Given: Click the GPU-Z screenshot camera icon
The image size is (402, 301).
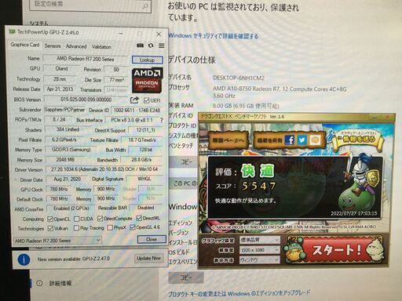Looking at the screenshot, I should (x=140, y=45).
